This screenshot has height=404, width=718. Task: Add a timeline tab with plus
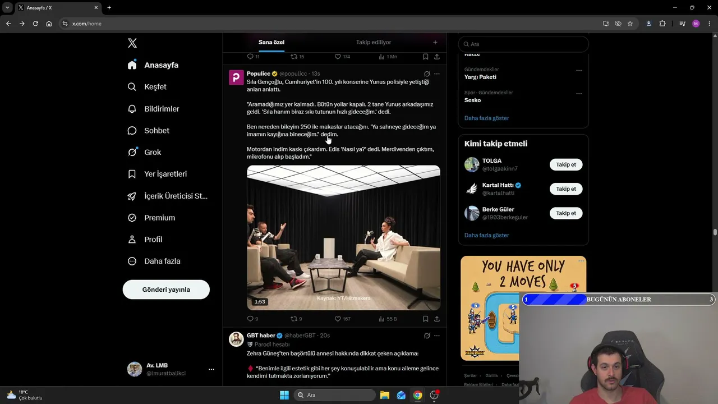435,42
